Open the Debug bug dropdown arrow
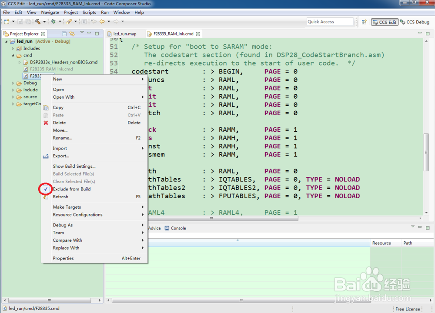This screenshot has height=313, width=435. pos(60,22)
